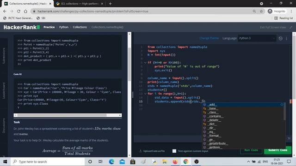Open the Mail app from taskbar
Image resolution: width=296 pixels, height=166 pixels.
click(x=122, y=161)
